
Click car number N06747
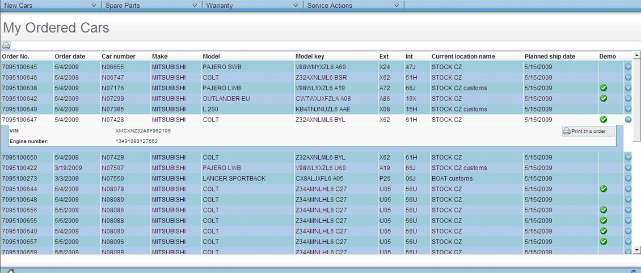113,77
